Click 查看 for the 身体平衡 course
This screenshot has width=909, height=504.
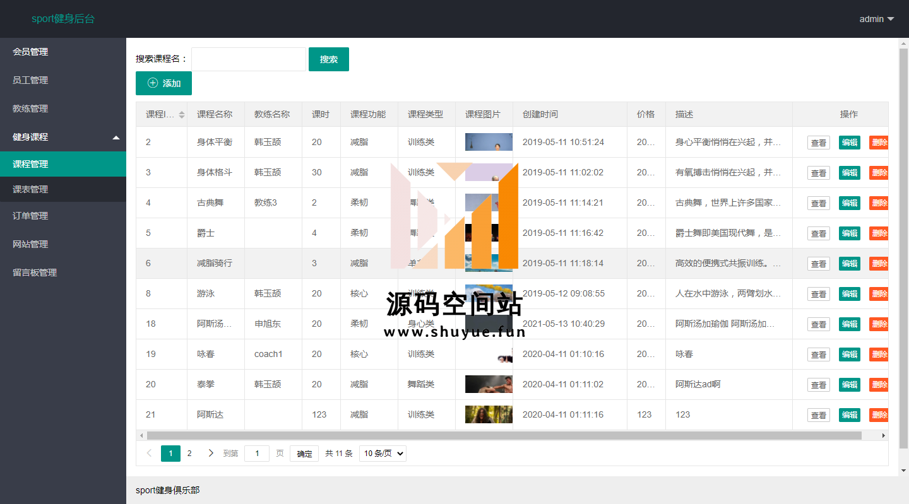coord(818,143)
